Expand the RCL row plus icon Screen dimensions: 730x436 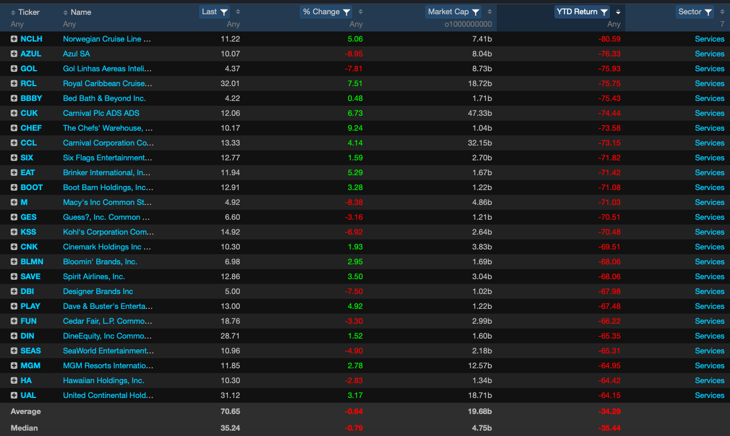[x=14, y=83]
